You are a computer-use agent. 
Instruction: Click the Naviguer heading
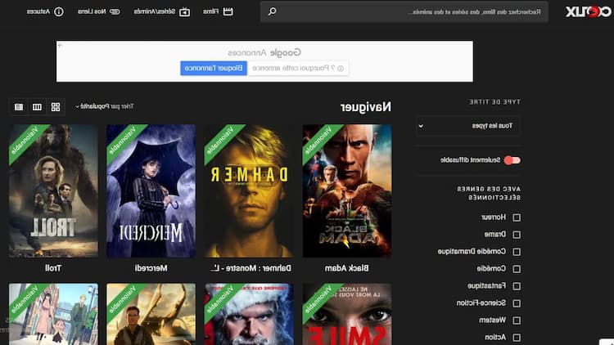[x=365, y=107]
